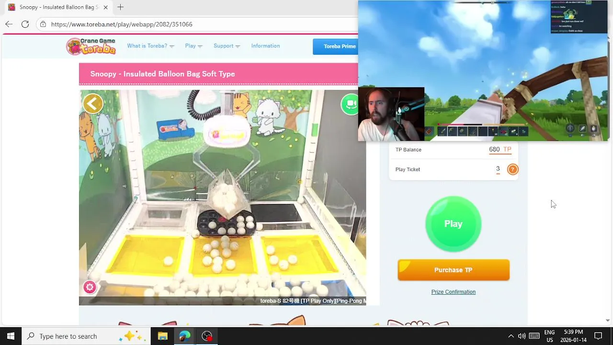Open a new browser tab
The image size is (613, 345).
click(x=120, y=7)
